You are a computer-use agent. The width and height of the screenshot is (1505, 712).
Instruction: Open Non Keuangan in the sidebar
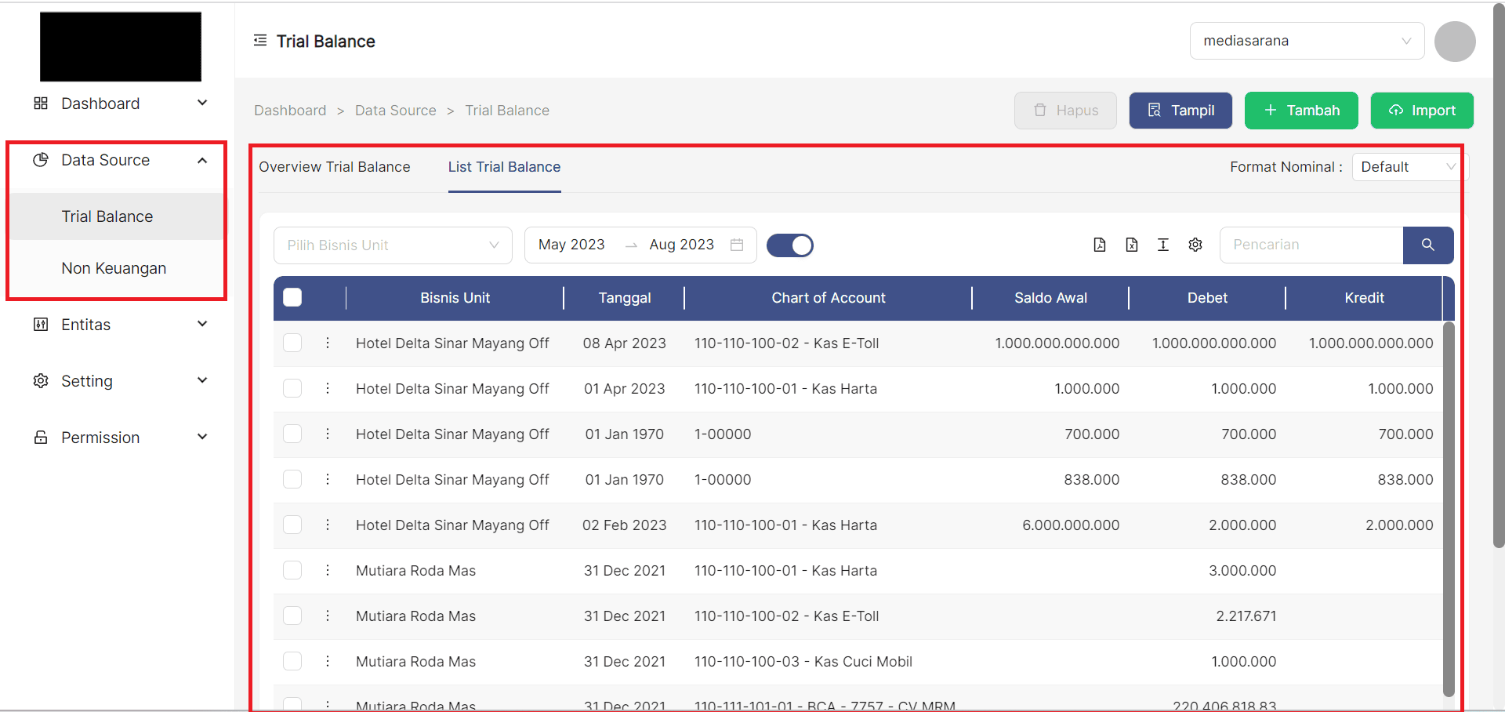pyautogui.click(x=114, y=268)
